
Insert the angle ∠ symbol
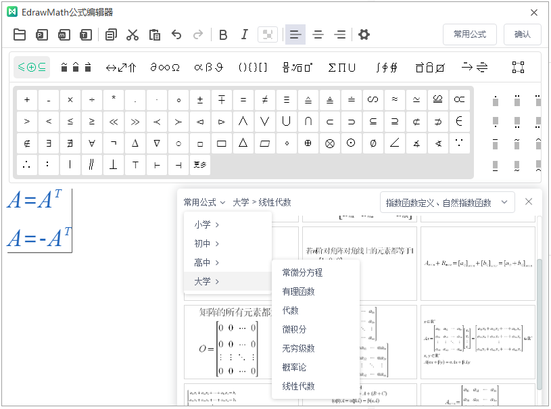pyautogui.click(x=394, y=143)
